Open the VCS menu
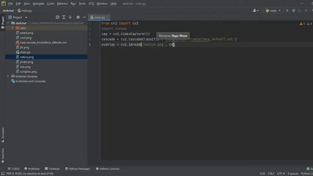The image size is (313, 176). 91,3
